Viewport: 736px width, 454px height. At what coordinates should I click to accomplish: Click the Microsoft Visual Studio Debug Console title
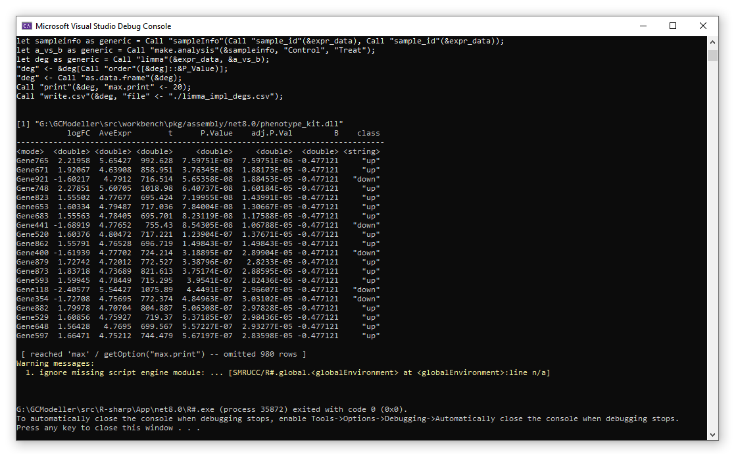(x=103, y=26)
